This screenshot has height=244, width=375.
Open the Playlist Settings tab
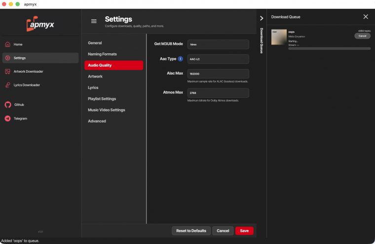coord(102,99)
